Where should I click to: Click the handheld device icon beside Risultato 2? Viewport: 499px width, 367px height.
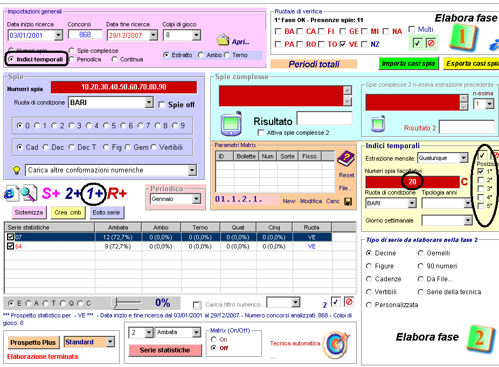point(378,124)
